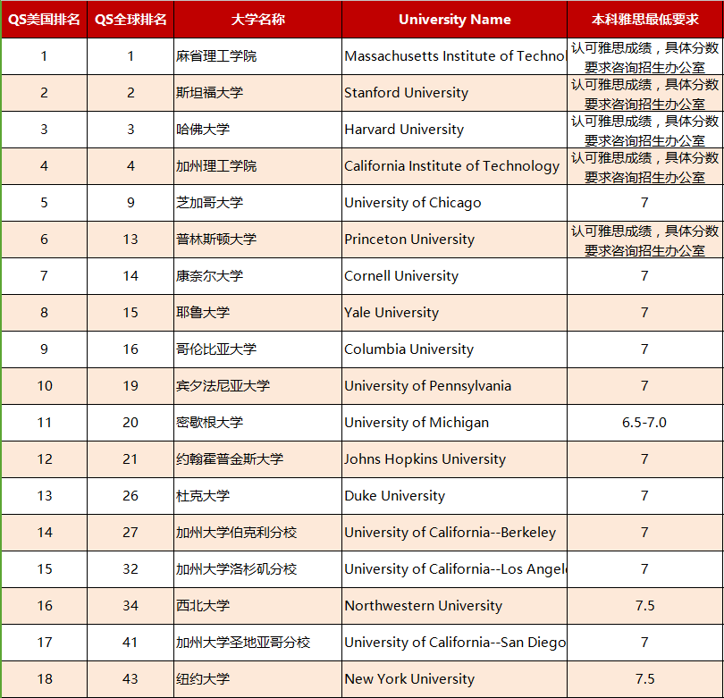The width and height of the screenshot is (724, 698).
Task: Click the Princeton University cell
Action: point(454,240)
